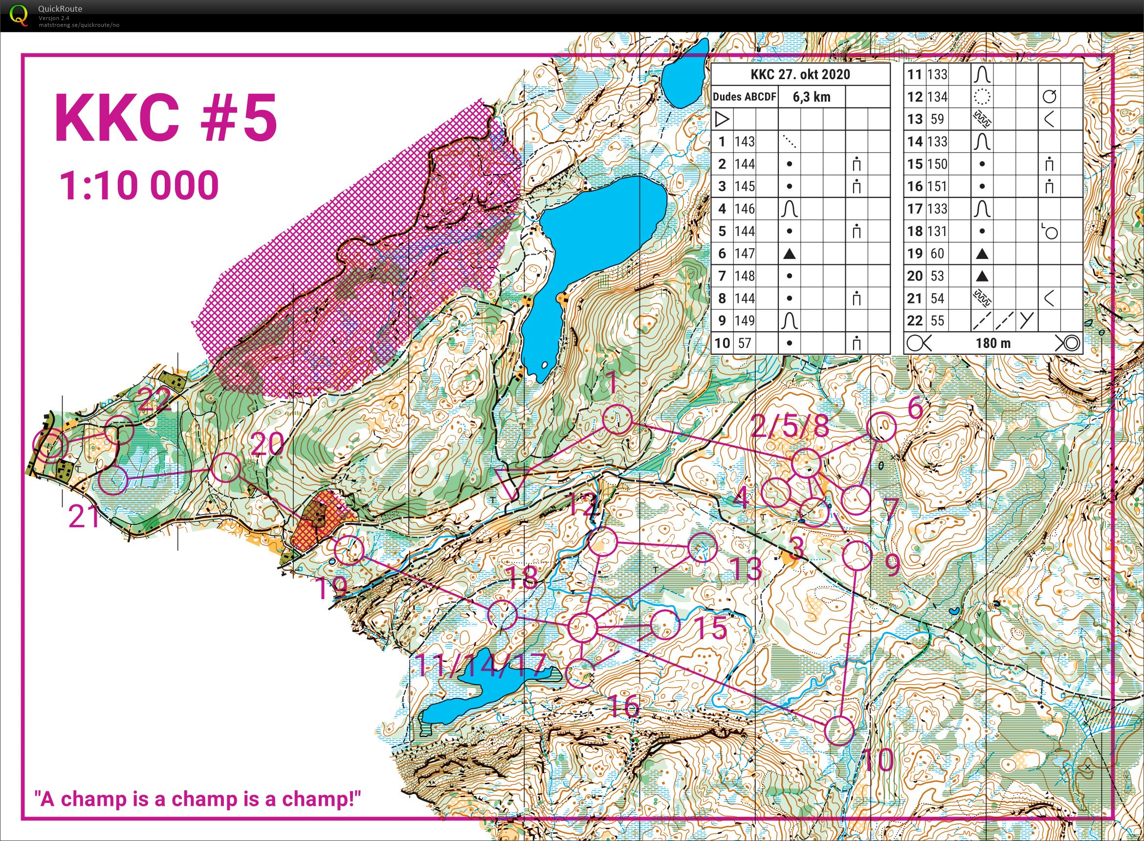Click control code 59 in table
Image resolution: width=1144 pixels, height=841 pixels.
pos(937,119)
